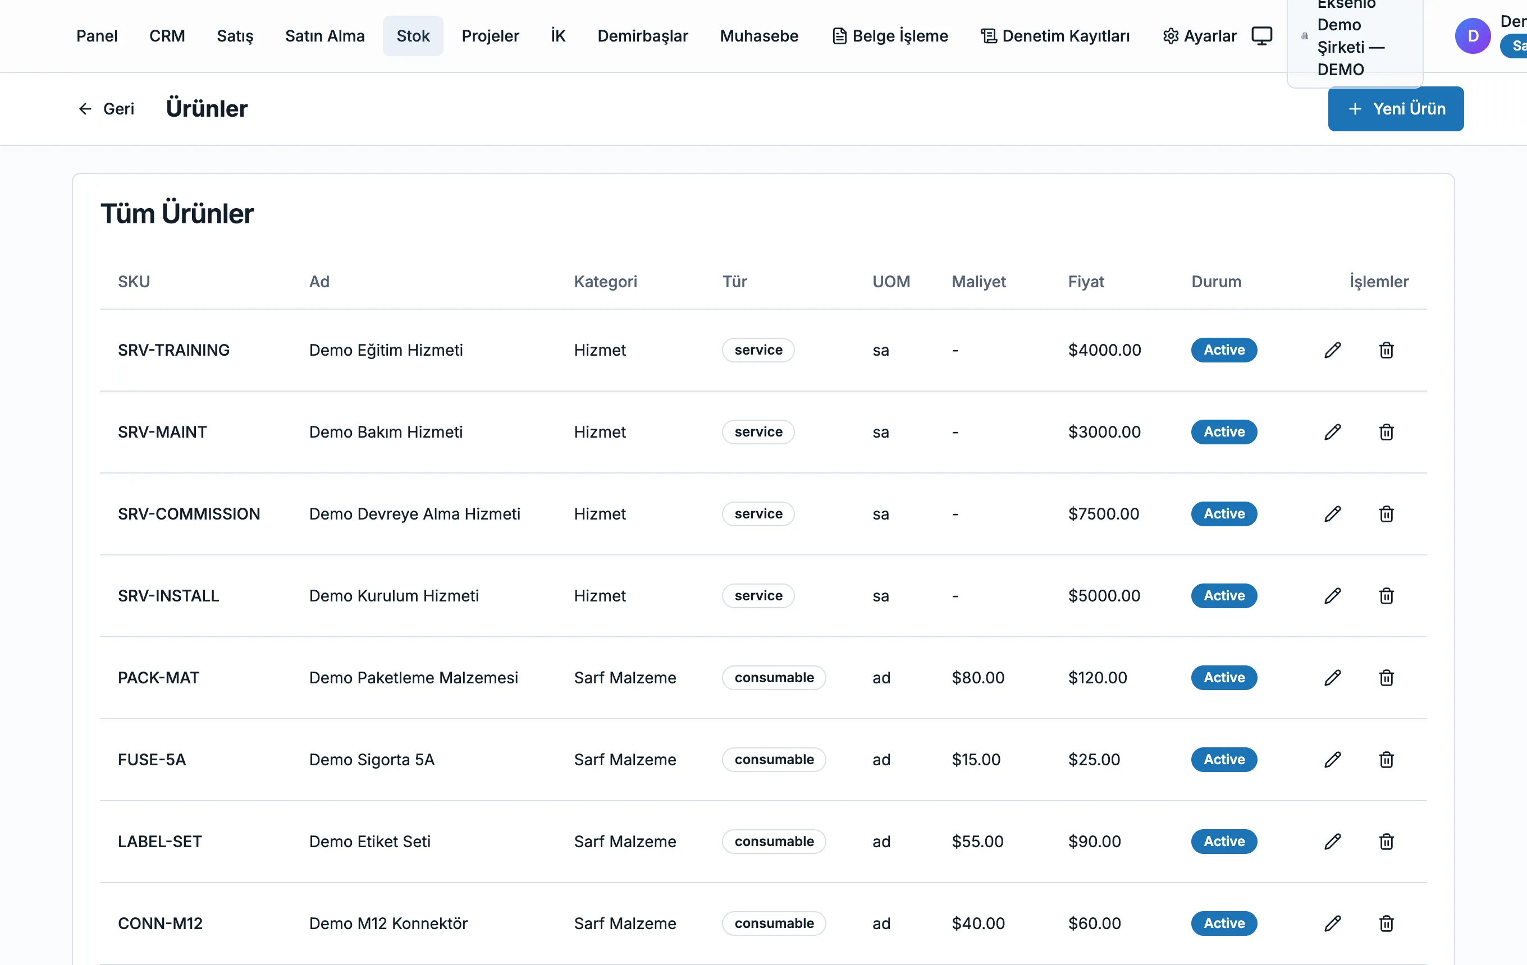Open the Stok menu tab
This screenshot has height=965, width=1527.
click(413, 36)
